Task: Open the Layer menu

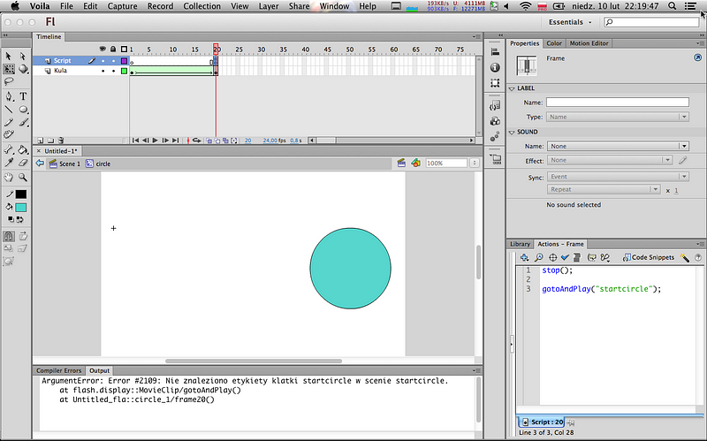Action: 269,6
